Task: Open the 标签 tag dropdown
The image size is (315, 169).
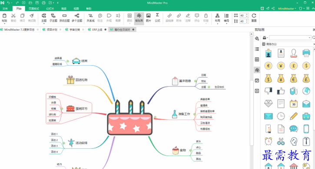Action: [x=206, y=23]
